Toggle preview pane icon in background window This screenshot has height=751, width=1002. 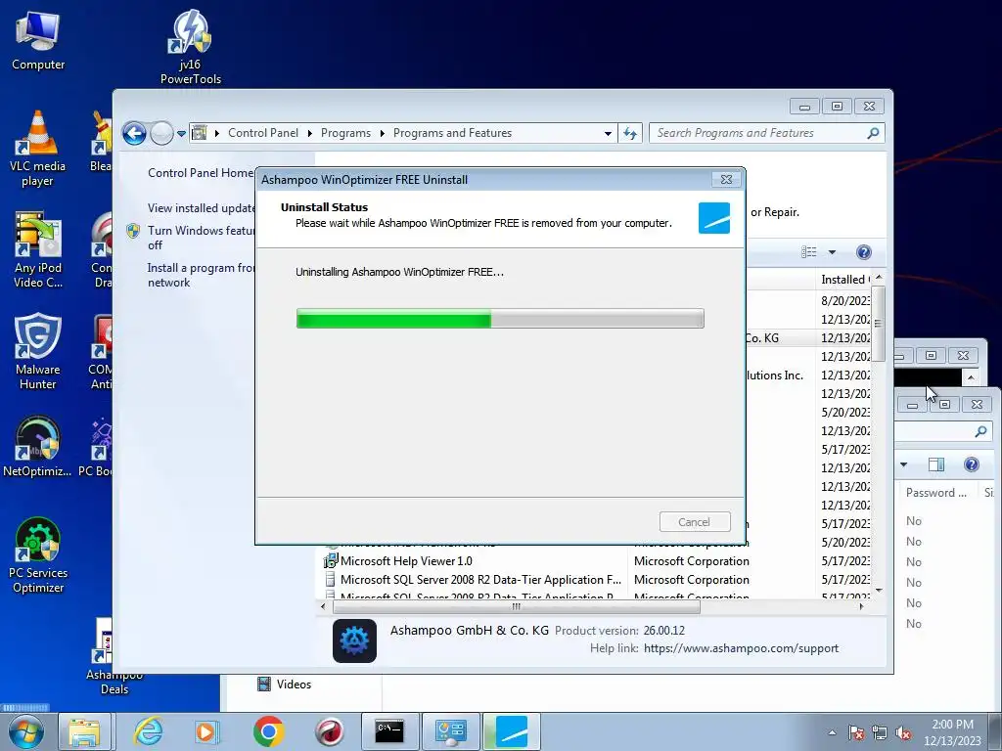coord(936,464)
